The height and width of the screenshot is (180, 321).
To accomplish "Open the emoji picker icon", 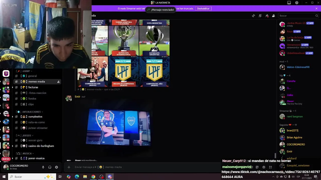I will pyautogui.click(x=264, y=167).
